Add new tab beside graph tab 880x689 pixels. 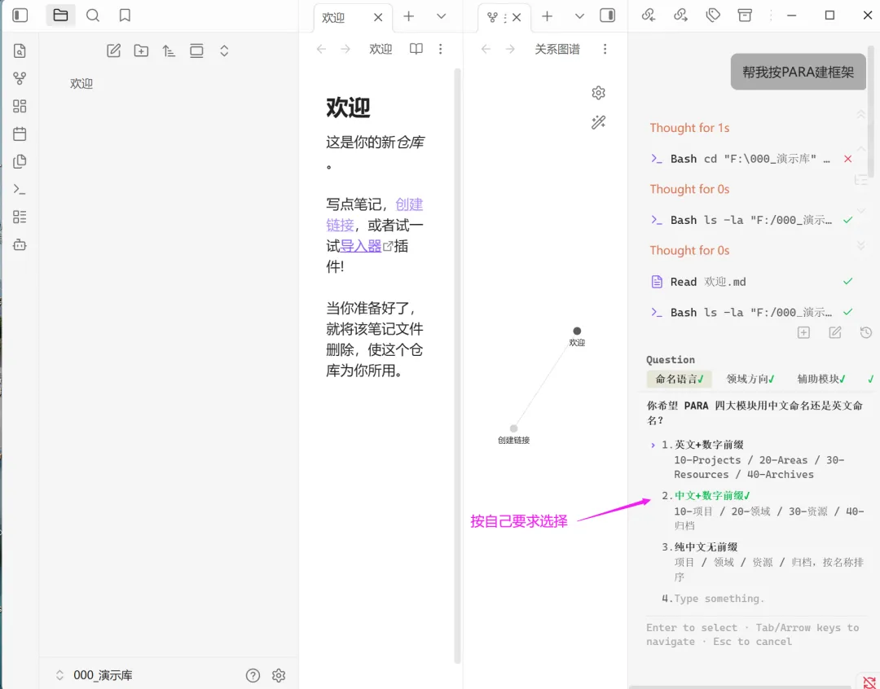point(548,16)
